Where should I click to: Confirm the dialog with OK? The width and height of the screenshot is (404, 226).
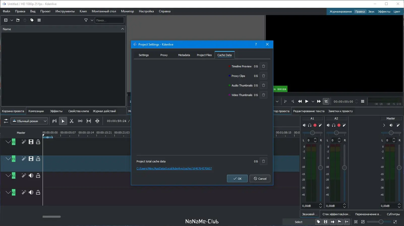click(237, 178)
